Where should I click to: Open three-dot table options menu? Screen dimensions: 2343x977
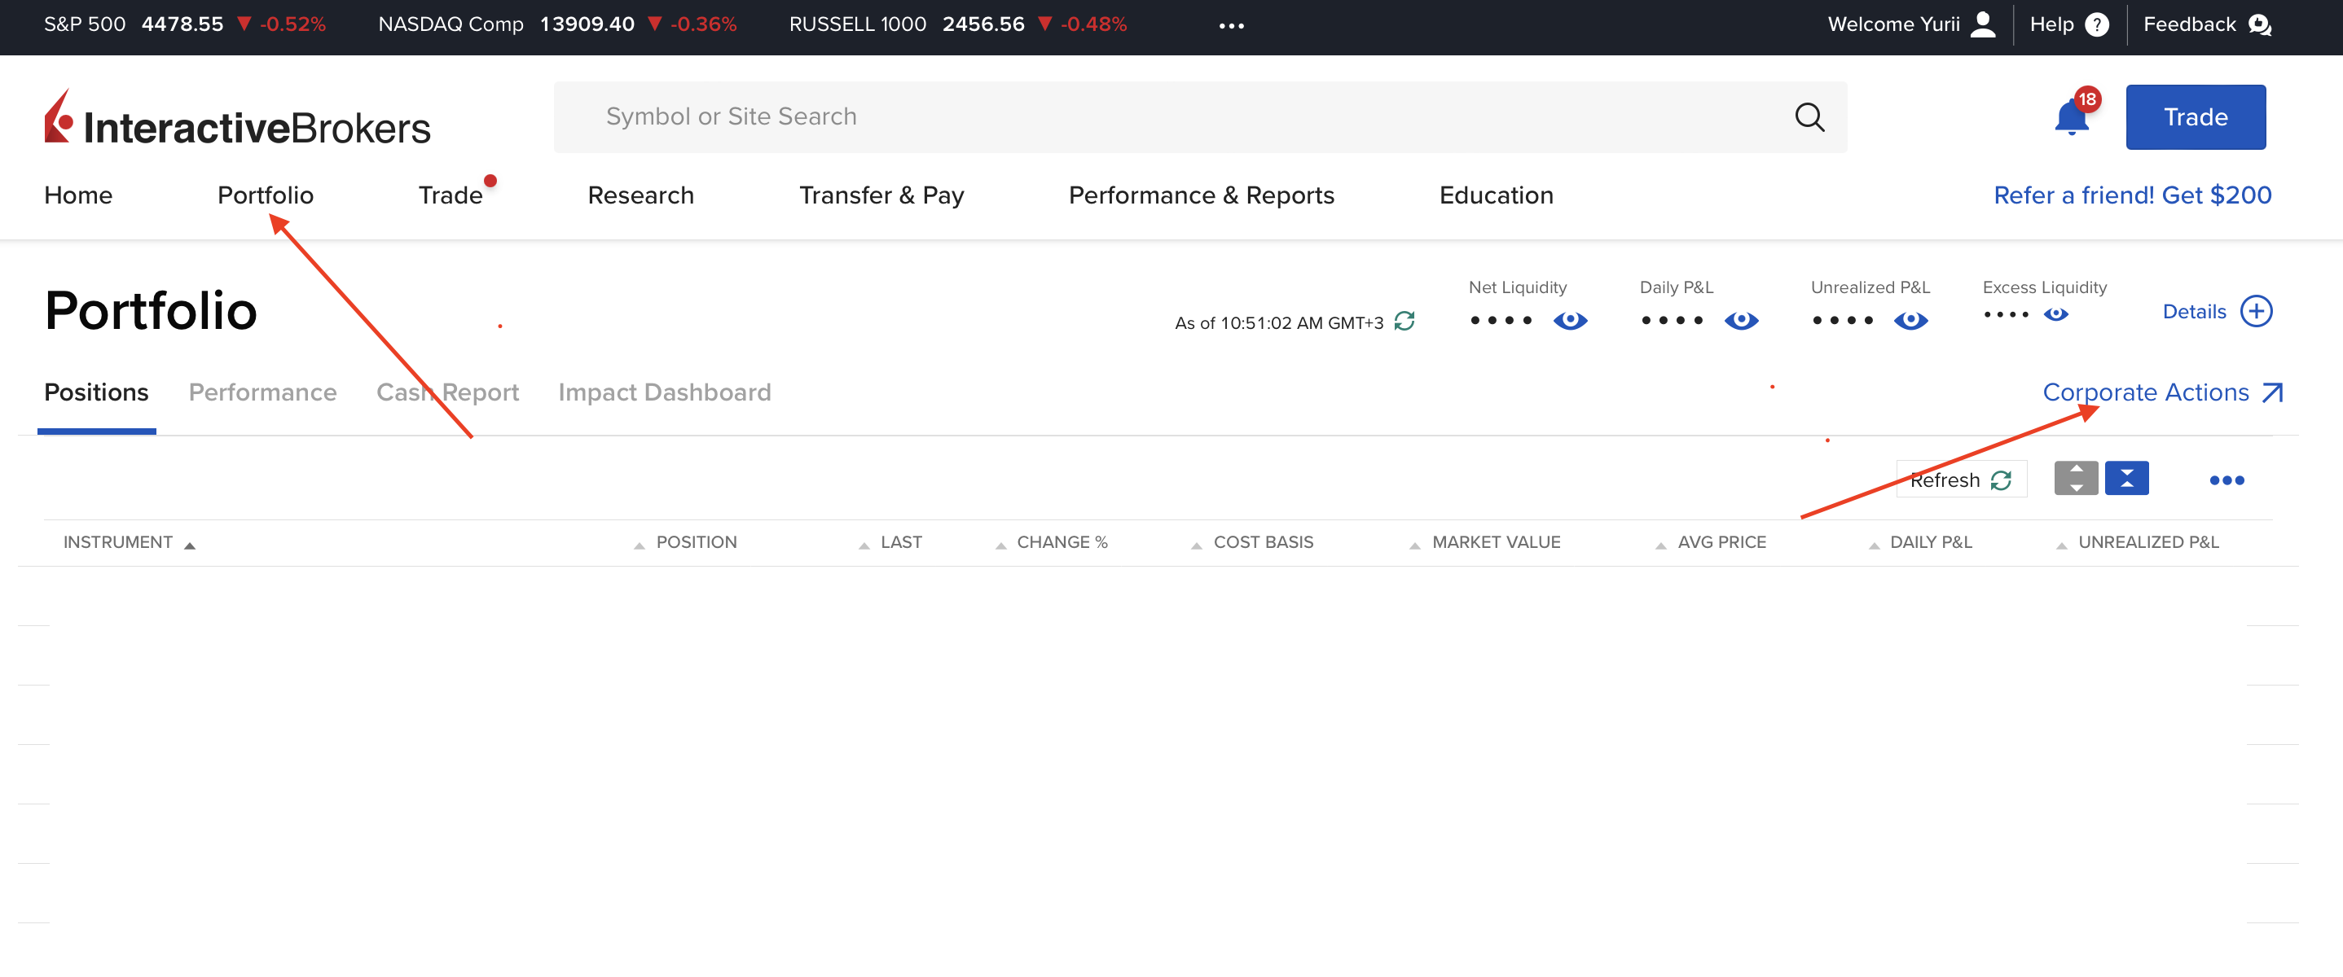point(2227,481)
